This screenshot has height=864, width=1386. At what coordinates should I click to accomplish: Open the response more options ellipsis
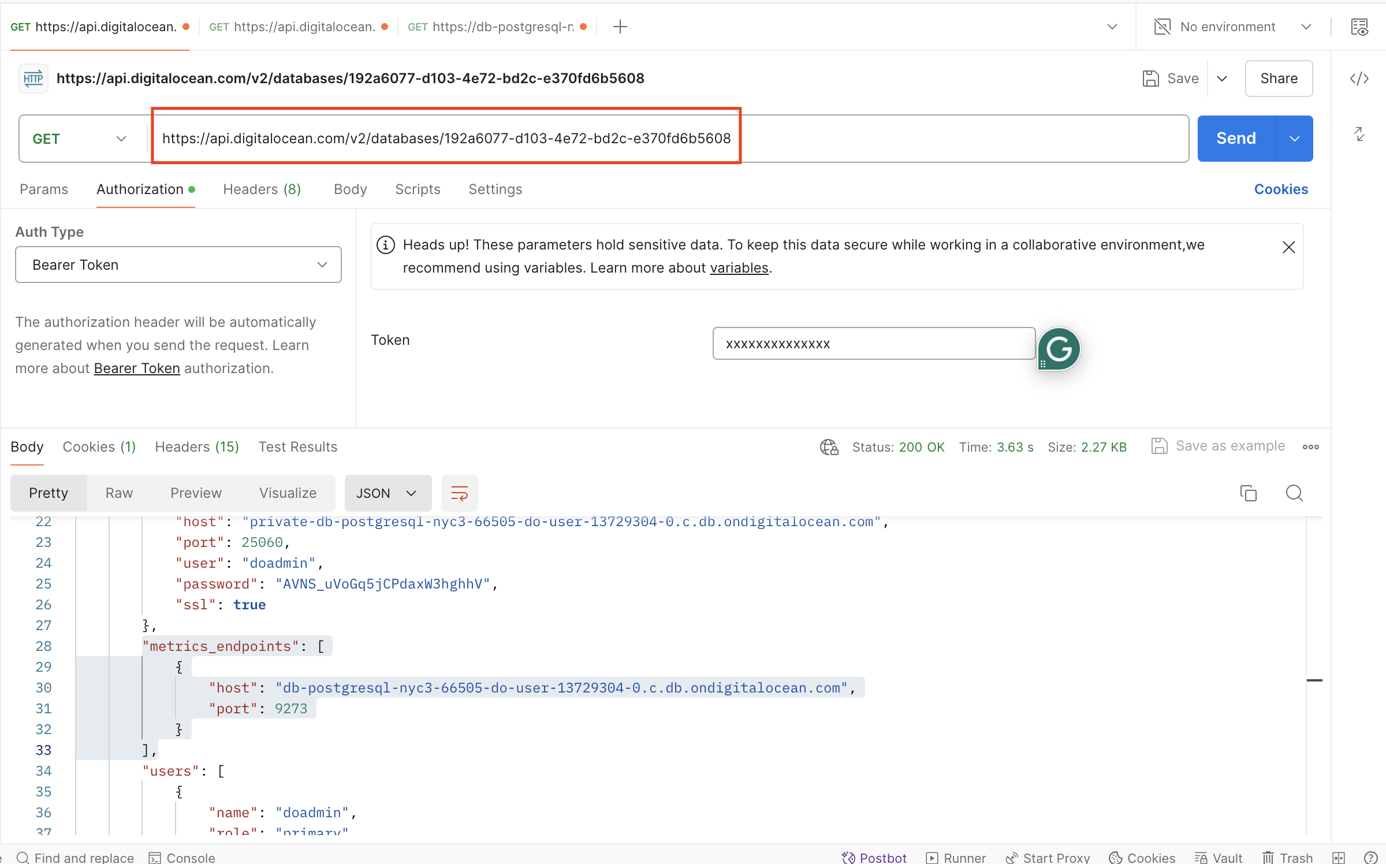pyautogui.click(x=1310, y=446)
